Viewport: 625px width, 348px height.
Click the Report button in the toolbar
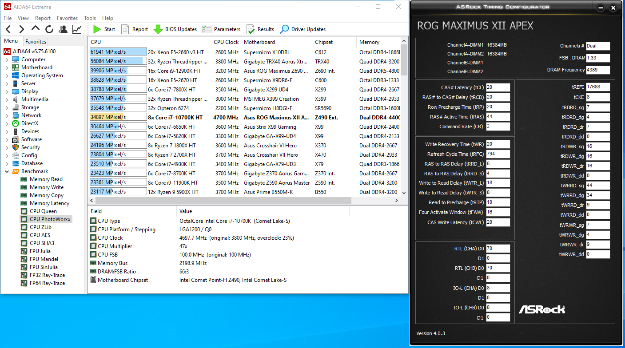tap(135, 29)
